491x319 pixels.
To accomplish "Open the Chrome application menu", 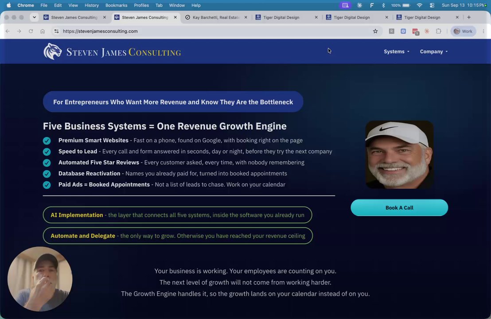I will click(x=26, y=5).
